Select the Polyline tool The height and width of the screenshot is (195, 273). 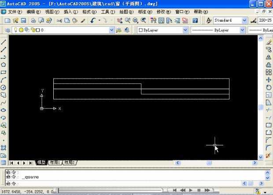pos(4,57)
